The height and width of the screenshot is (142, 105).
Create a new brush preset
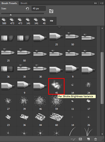pos(88,139)
